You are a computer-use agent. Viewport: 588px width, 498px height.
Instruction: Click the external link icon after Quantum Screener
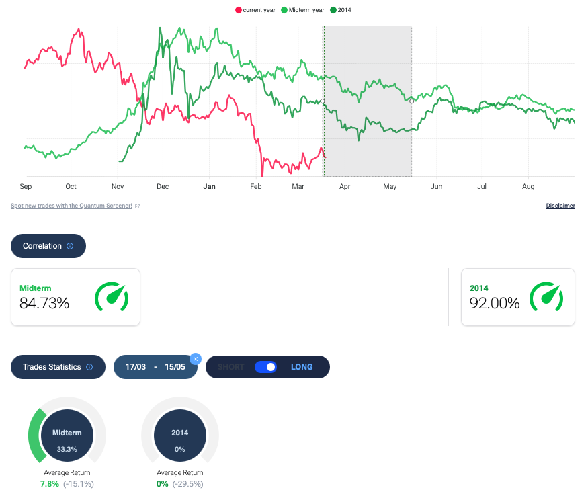tap(137, 206)
